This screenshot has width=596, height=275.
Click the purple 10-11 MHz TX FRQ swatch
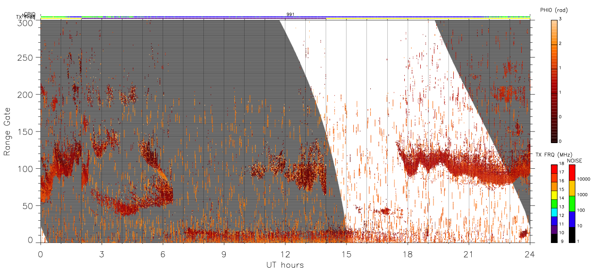click(554, 229)
